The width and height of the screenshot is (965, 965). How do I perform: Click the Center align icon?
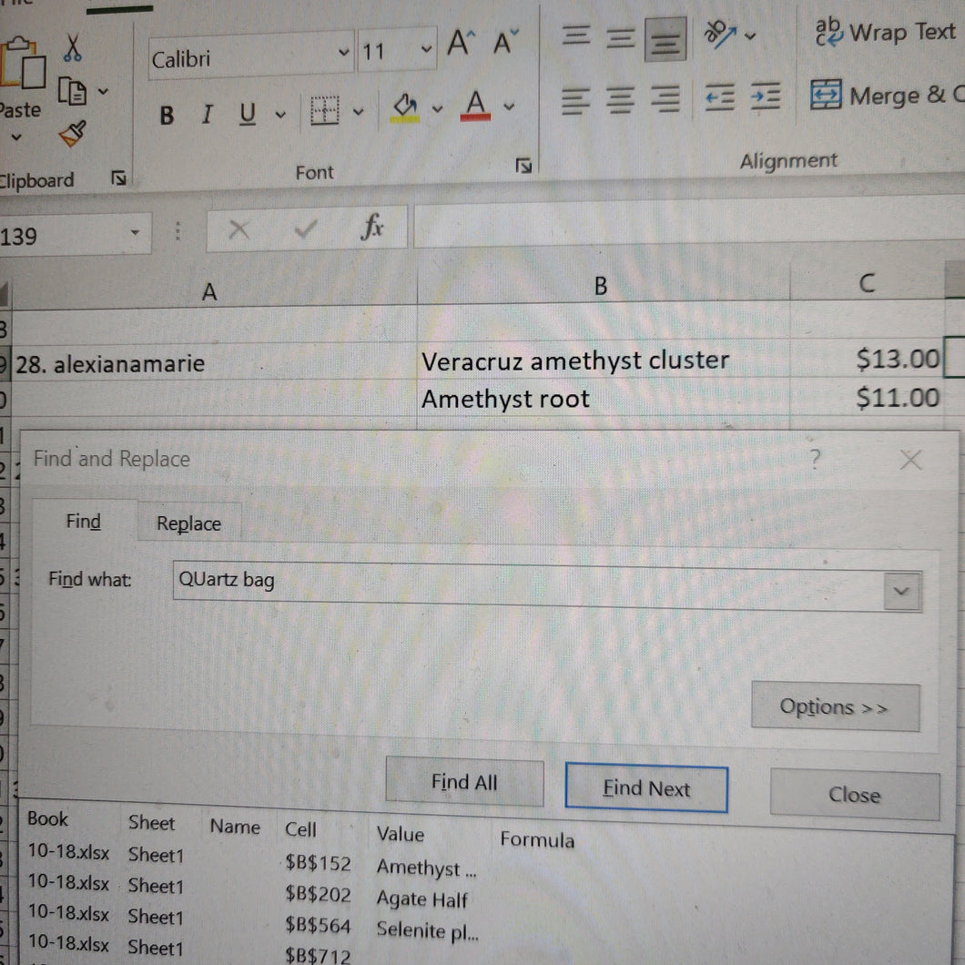click(x=620, y=100)
